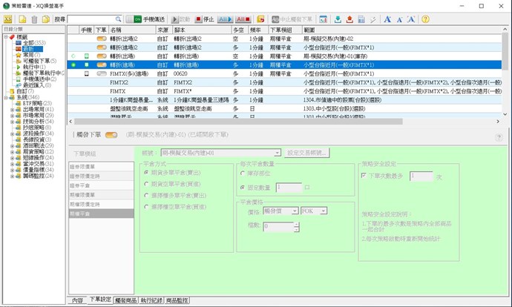Click the 設定交易帳號 button
The image size is (512, 307).
(307, 152)
